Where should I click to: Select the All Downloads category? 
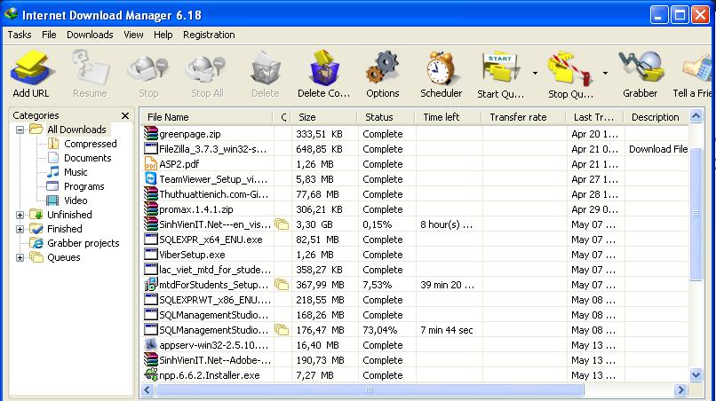pyautogui.click(x=76, y=130)
